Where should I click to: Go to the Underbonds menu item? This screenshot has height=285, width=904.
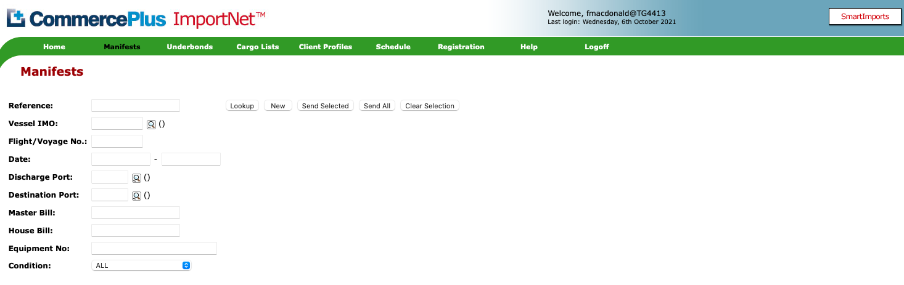(190, 47)
